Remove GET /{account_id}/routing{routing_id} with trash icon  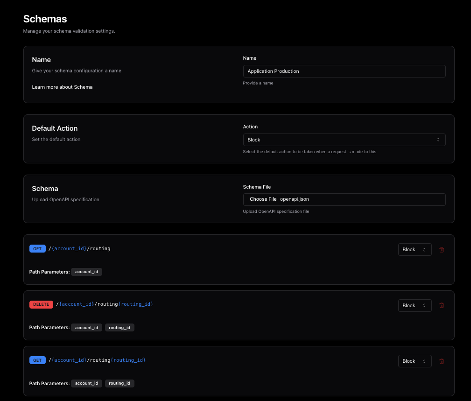[x=441, y=361]
